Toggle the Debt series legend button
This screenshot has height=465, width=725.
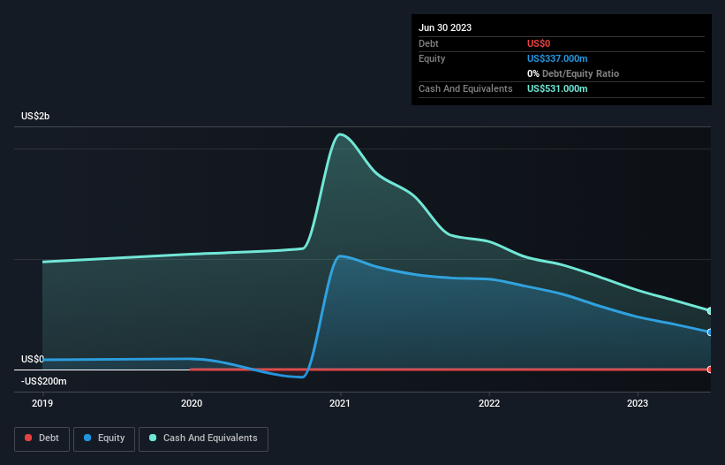(42, 439)
